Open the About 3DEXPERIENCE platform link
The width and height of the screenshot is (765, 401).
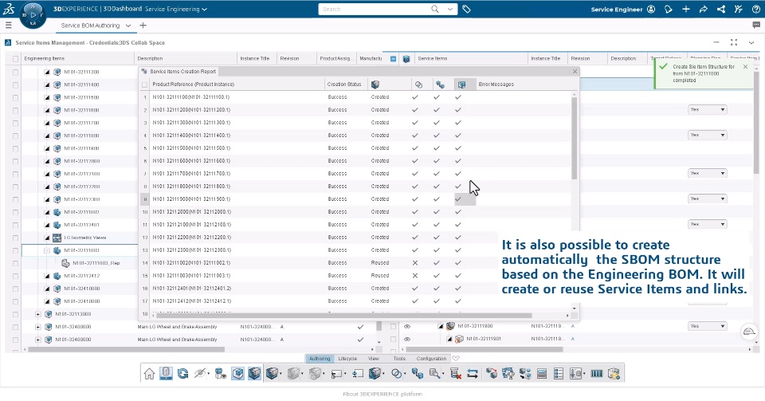click(x=382, y=394)
